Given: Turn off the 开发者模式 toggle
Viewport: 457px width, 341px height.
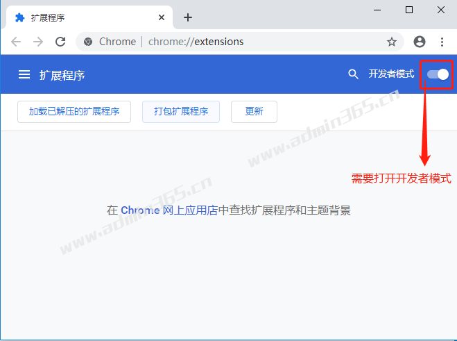Looking at the screenshot, I should 438,74.
